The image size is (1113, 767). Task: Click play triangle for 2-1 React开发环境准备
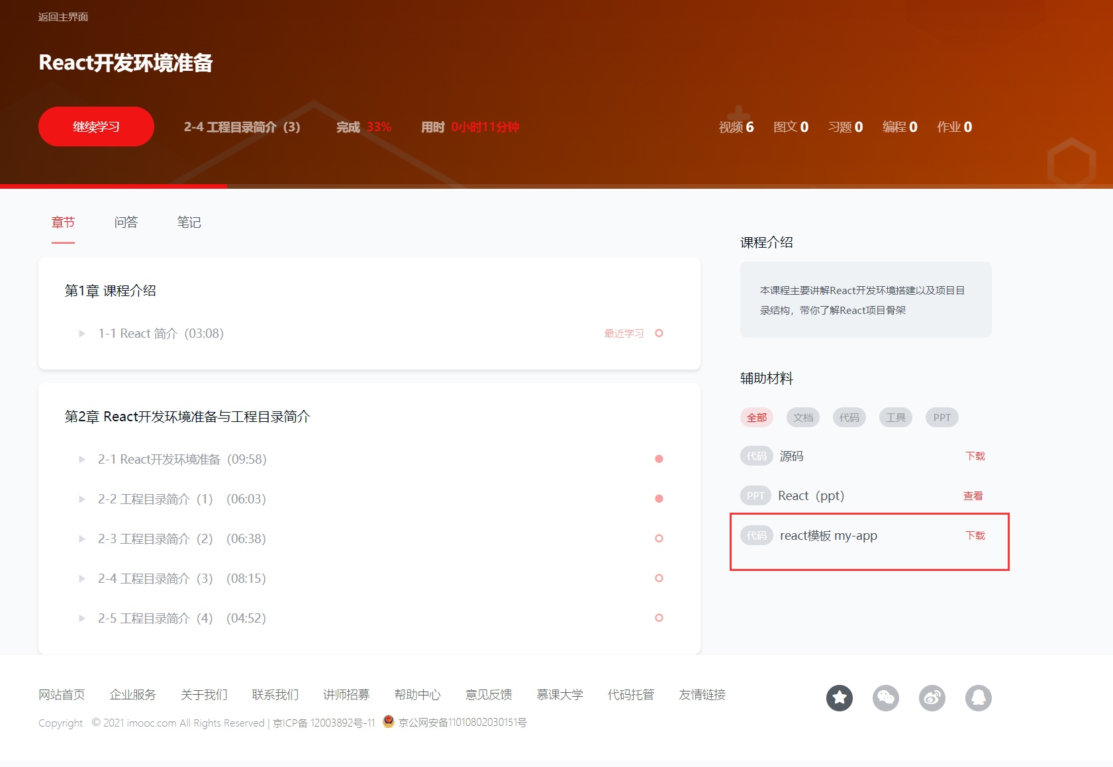tap(82, 459)
